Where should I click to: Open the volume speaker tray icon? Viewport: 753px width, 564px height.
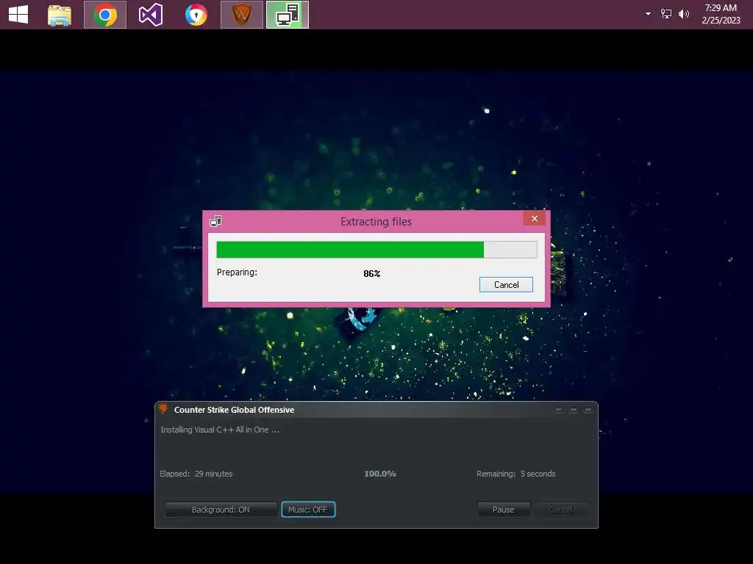pyautogui.click(x=683, y=14)
